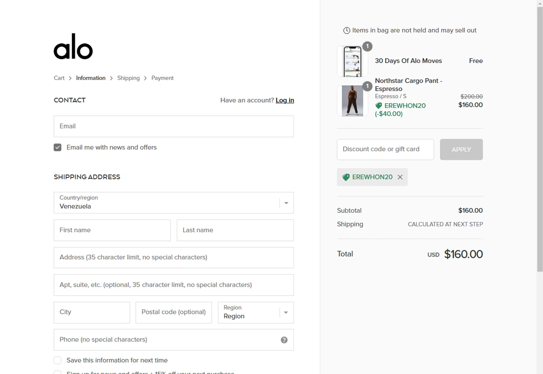Remove the EREWHON20 discount code
This screenshot has height=374, width=543.
[400, 177]
